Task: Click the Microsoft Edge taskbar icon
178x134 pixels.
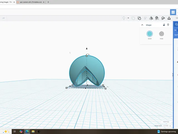Action: tap(27, 131)
